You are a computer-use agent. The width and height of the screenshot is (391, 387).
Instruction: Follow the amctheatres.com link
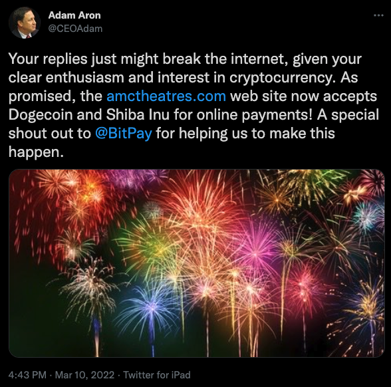pyautogui.click(x=166, y=96)
